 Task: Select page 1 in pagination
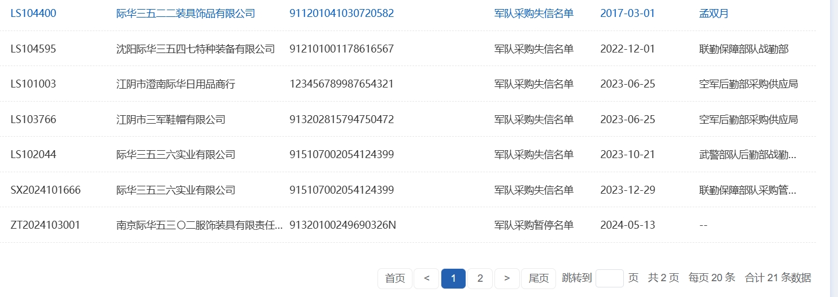(453, 278)
